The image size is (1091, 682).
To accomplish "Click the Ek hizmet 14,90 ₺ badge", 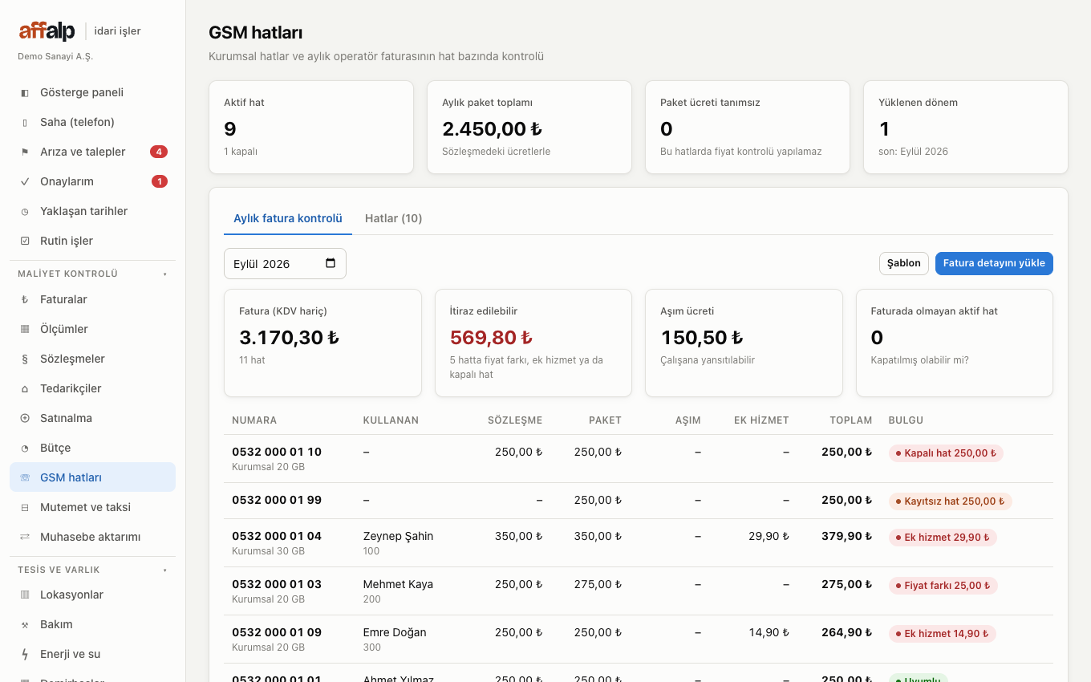I will coord(943,634).
